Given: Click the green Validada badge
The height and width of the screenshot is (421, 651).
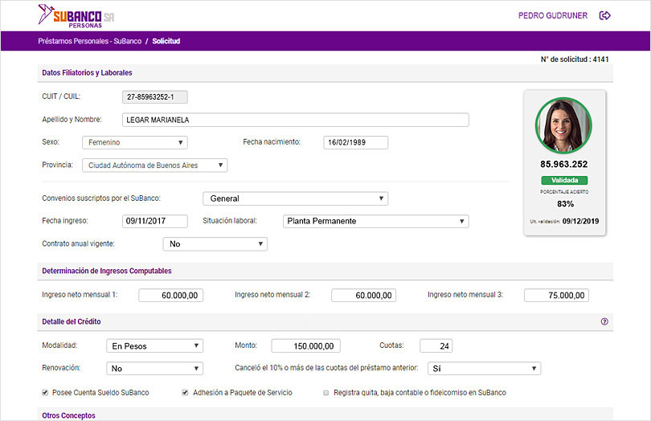Looking at the screenshot, I should [564, 180].
